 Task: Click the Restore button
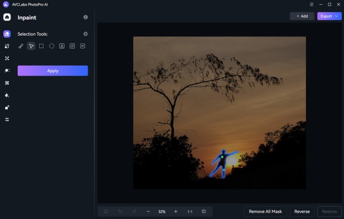coord(330,211)
